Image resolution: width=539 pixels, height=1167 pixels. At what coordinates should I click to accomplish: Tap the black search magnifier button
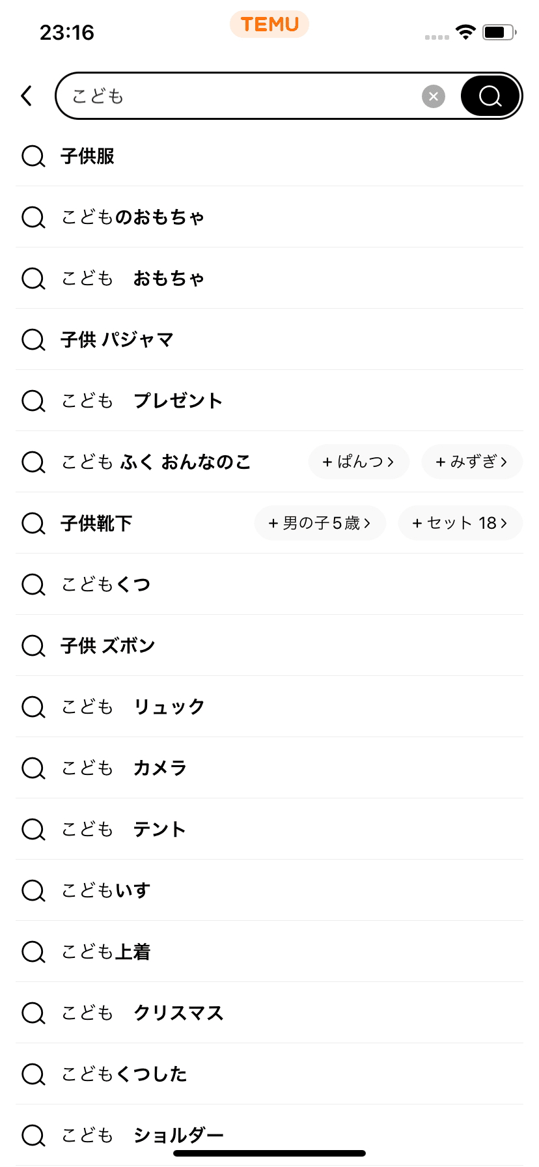[x=490, y=96]
